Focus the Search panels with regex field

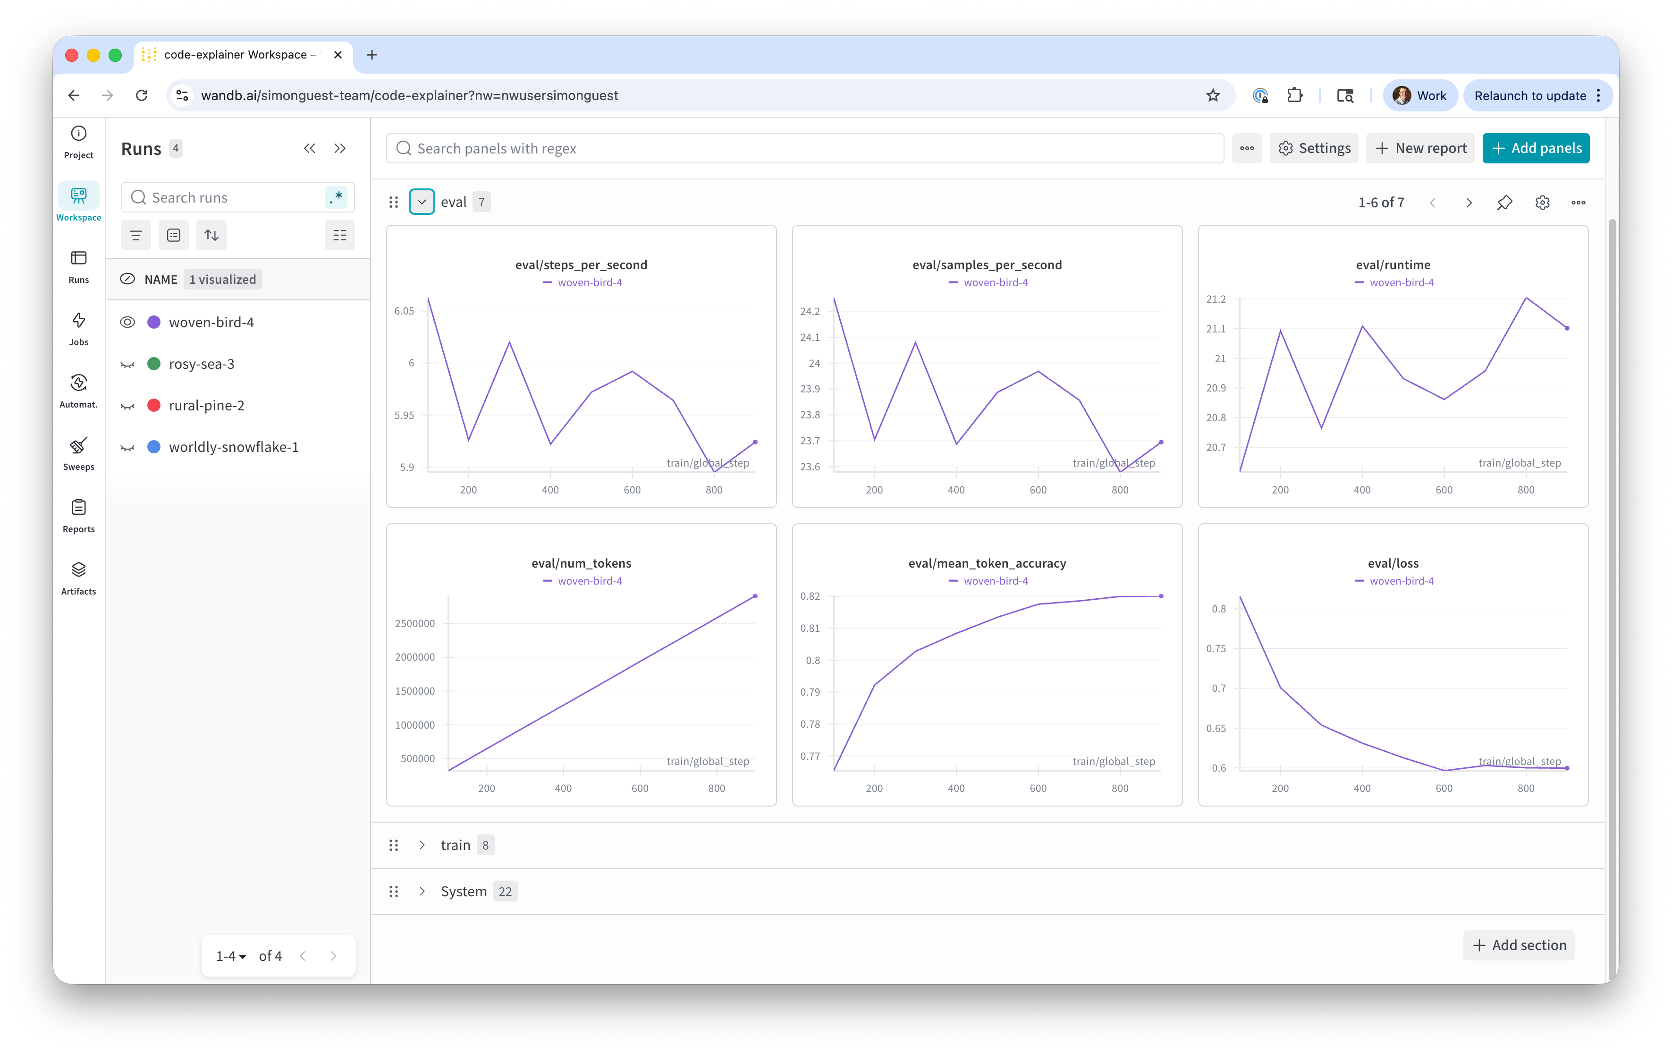(805, 148)
